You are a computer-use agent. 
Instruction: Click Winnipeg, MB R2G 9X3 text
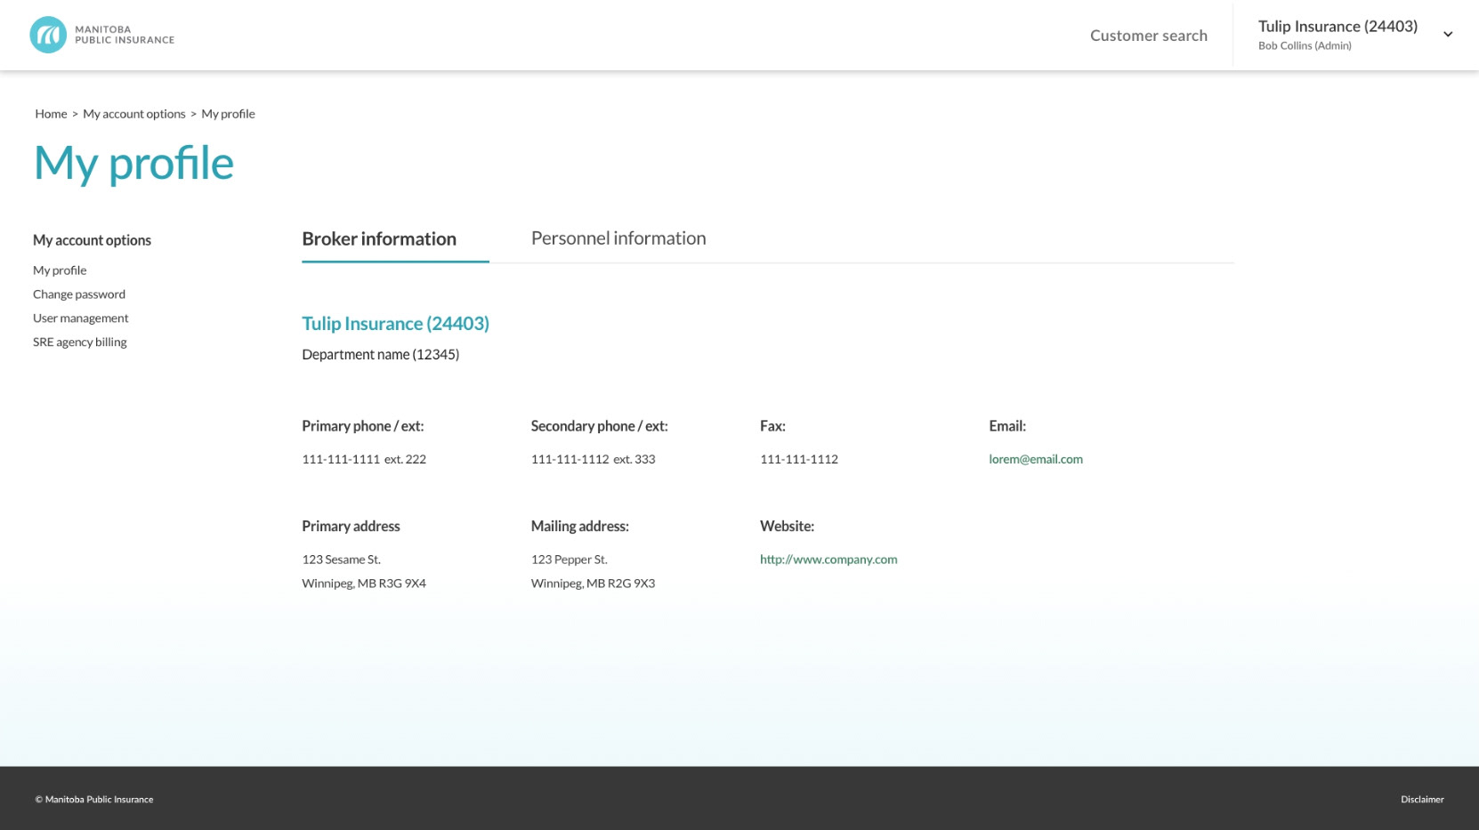(593, 584)
